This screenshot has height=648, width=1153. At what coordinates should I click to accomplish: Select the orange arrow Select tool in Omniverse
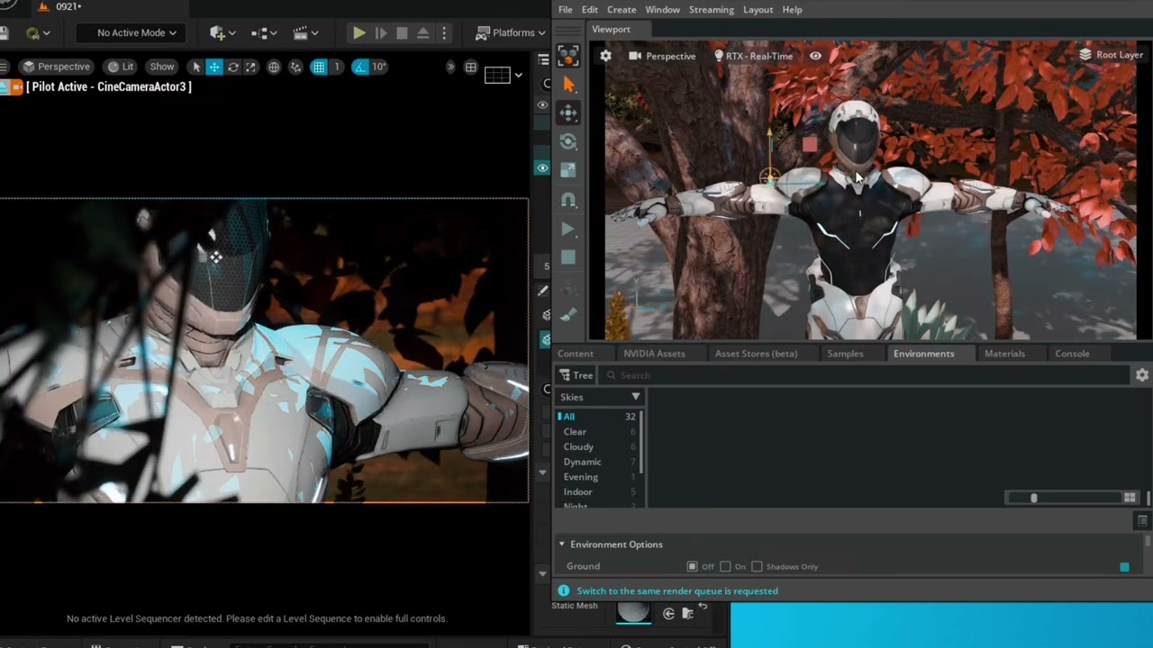pyautogui.click(x=568, y=84)
